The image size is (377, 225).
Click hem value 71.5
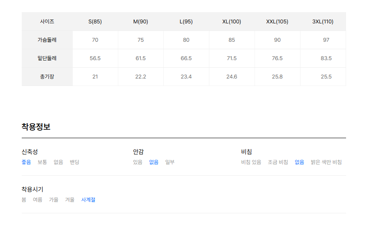point(232,58)
